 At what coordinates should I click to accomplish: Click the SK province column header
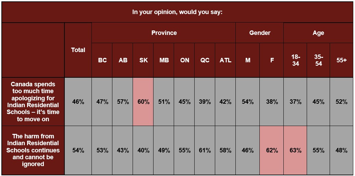tap(143, 60)
